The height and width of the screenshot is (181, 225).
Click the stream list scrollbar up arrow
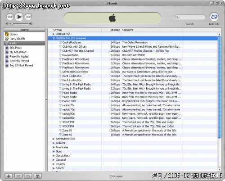(x=219, y=34)
